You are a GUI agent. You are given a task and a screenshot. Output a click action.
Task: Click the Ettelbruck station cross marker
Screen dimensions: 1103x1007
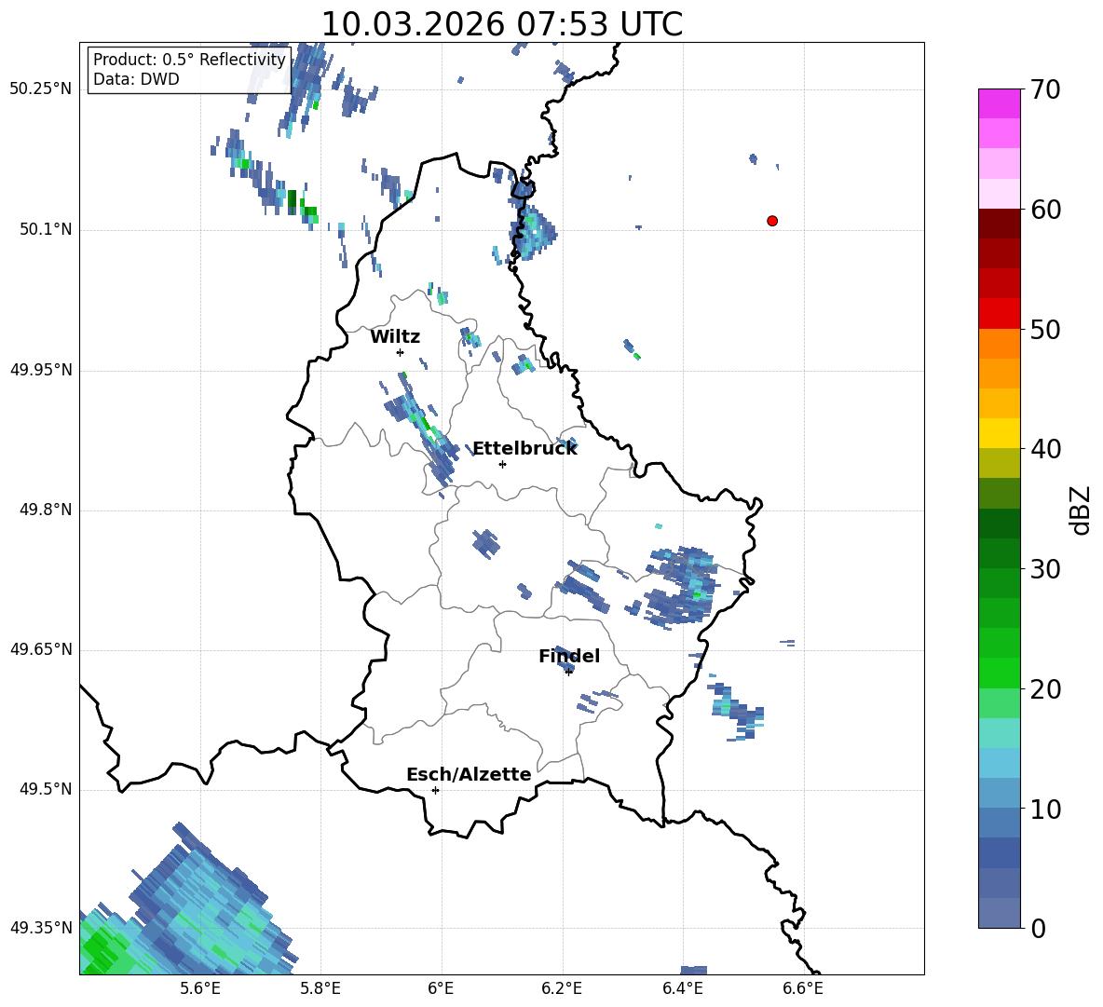point(502,464)
